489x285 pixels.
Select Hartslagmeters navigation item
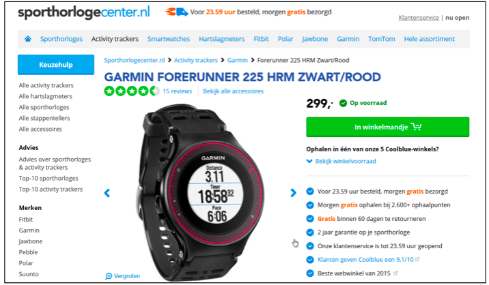(222, 39)
